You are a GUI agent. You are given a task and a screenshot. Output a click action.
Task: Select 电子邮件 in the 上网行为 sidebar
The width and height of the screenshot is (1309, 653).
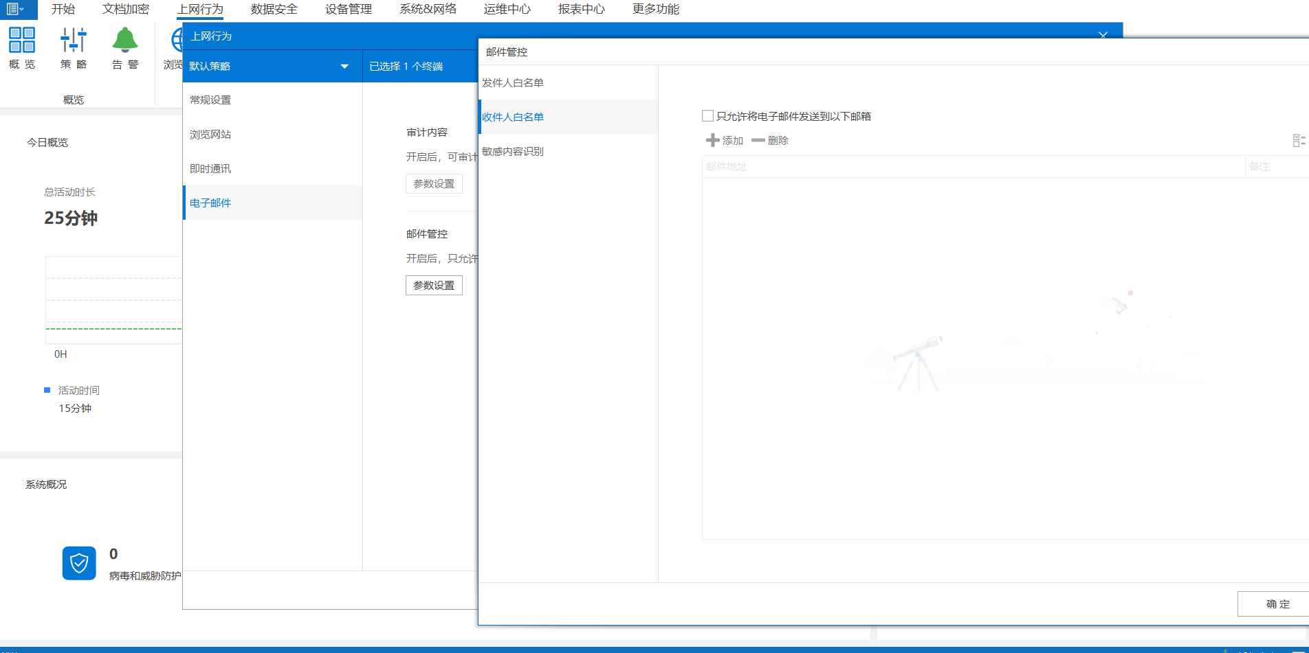pyautogui.click(x=272, y=203)
